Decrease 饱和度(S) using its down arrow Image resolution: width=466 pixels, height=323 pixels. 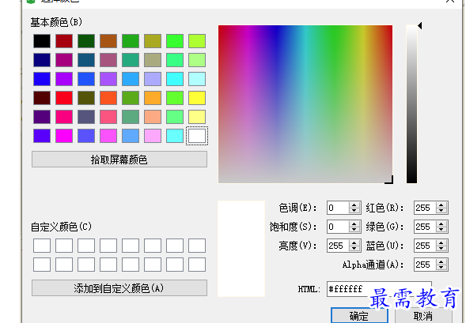point(354,229)
